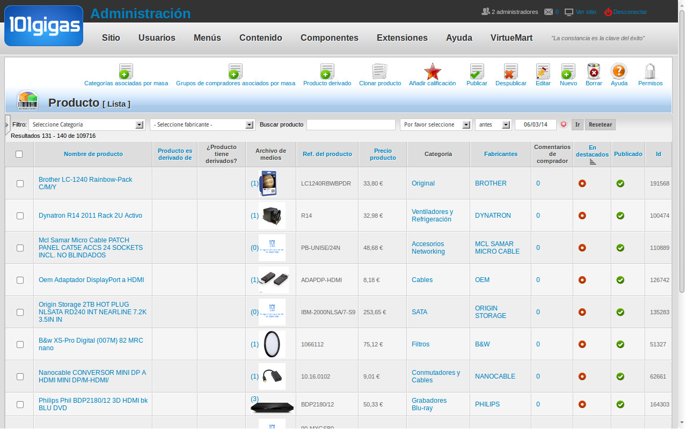Select the Dynatron R14 row checkbox
The image size is (686, 429).
20,216
